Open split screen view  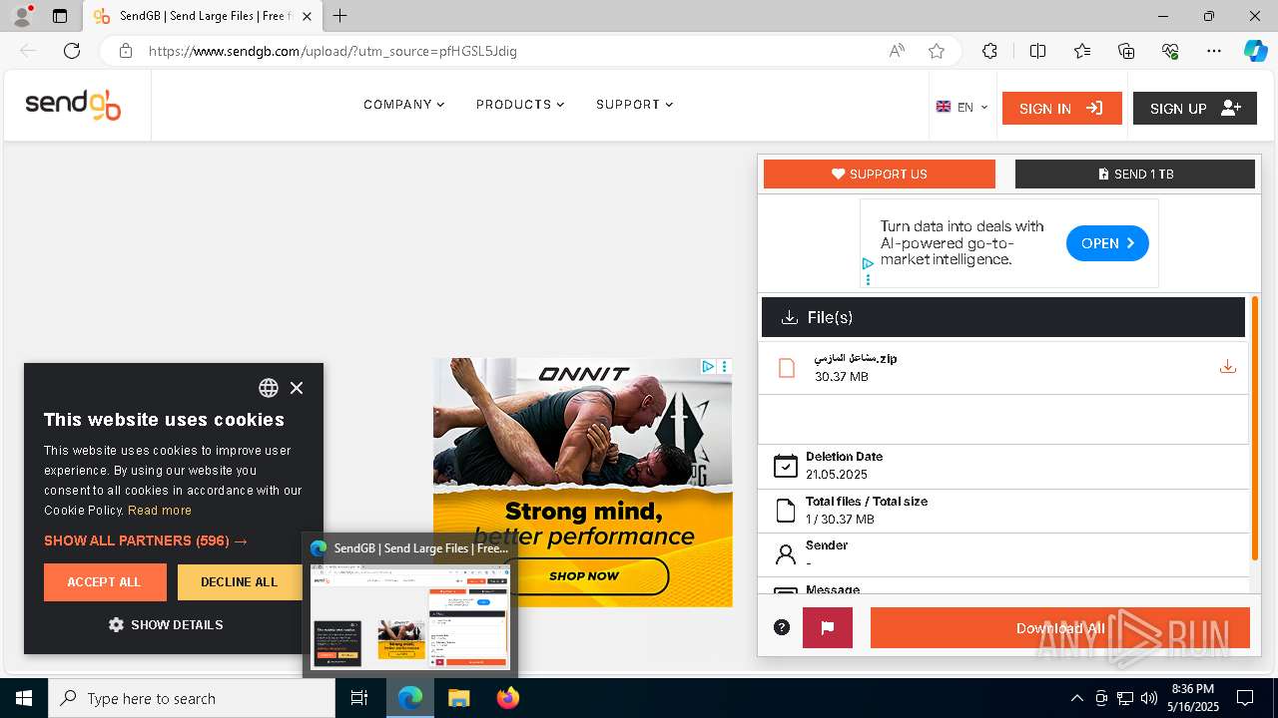click(1037, 51)
